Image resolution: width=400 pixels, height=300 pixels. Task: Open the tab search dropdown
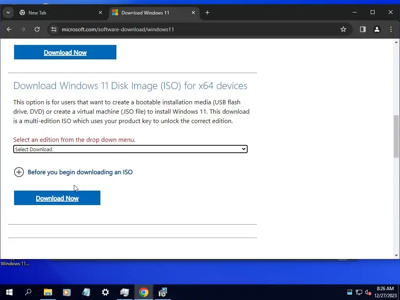[x=8, y=12]
